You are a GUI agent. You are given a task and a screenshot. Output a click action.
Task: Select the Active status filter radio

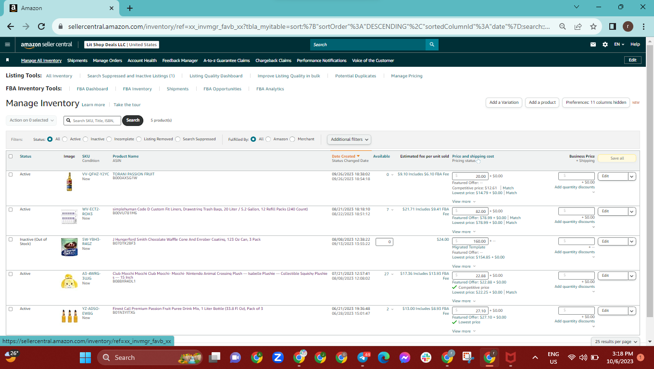[65, 139]
